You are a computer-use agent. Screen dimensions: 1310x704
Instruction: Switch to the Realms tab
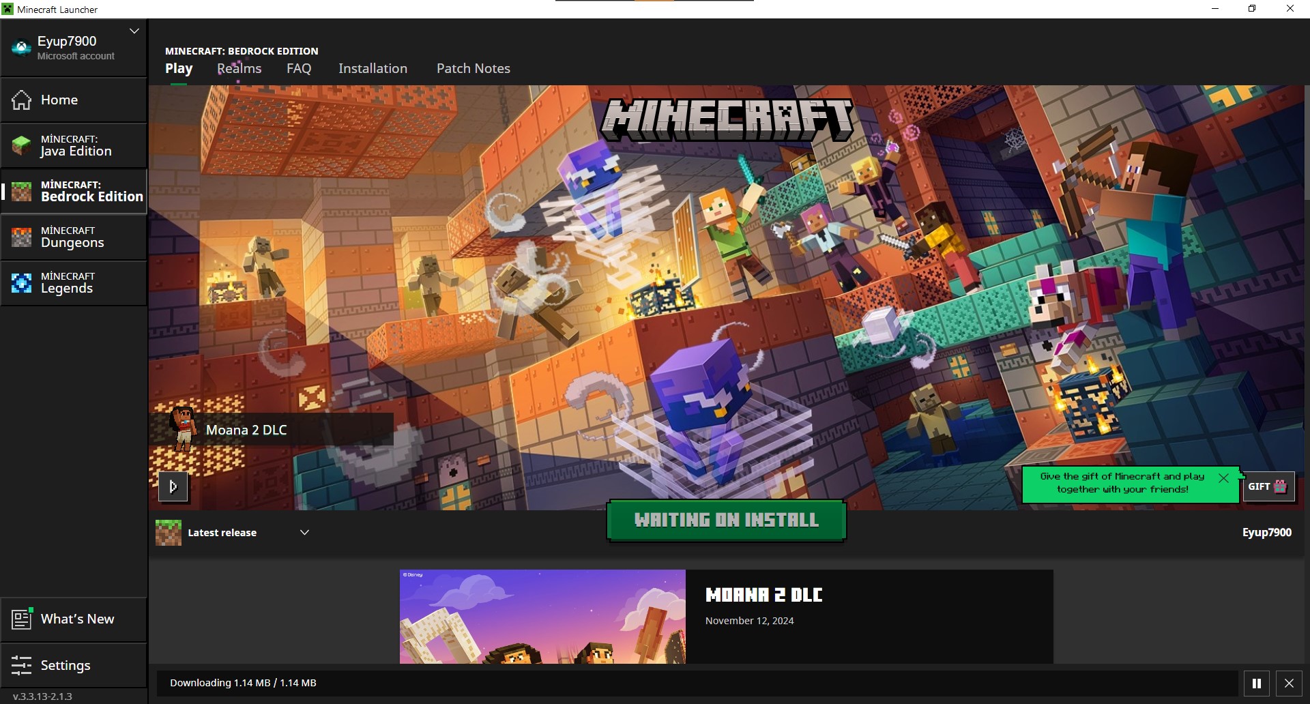click(x=239, y=69)
